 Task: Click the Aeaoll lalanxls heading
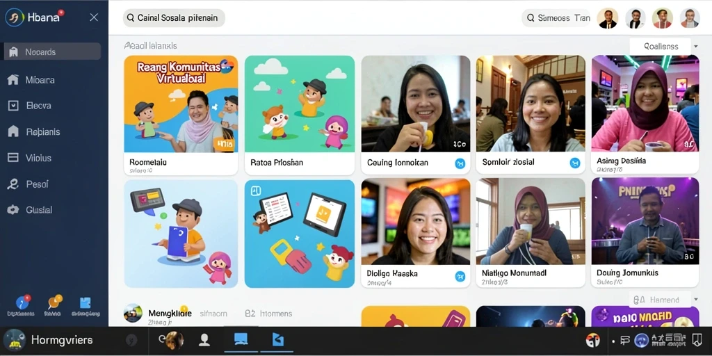150,46
